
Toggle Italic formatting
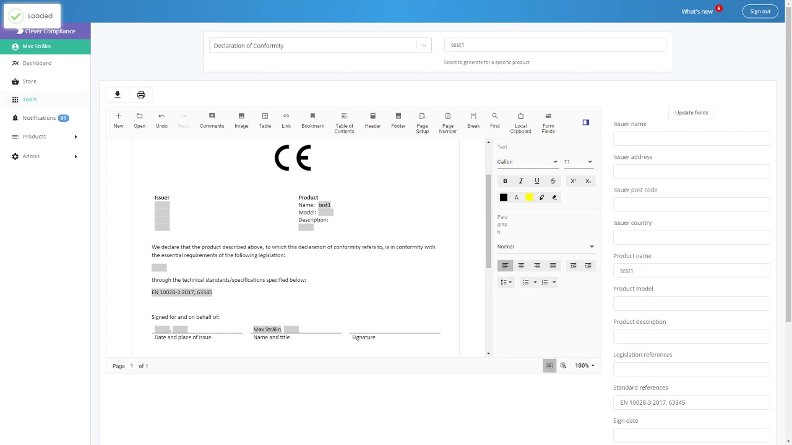[521, 181]
